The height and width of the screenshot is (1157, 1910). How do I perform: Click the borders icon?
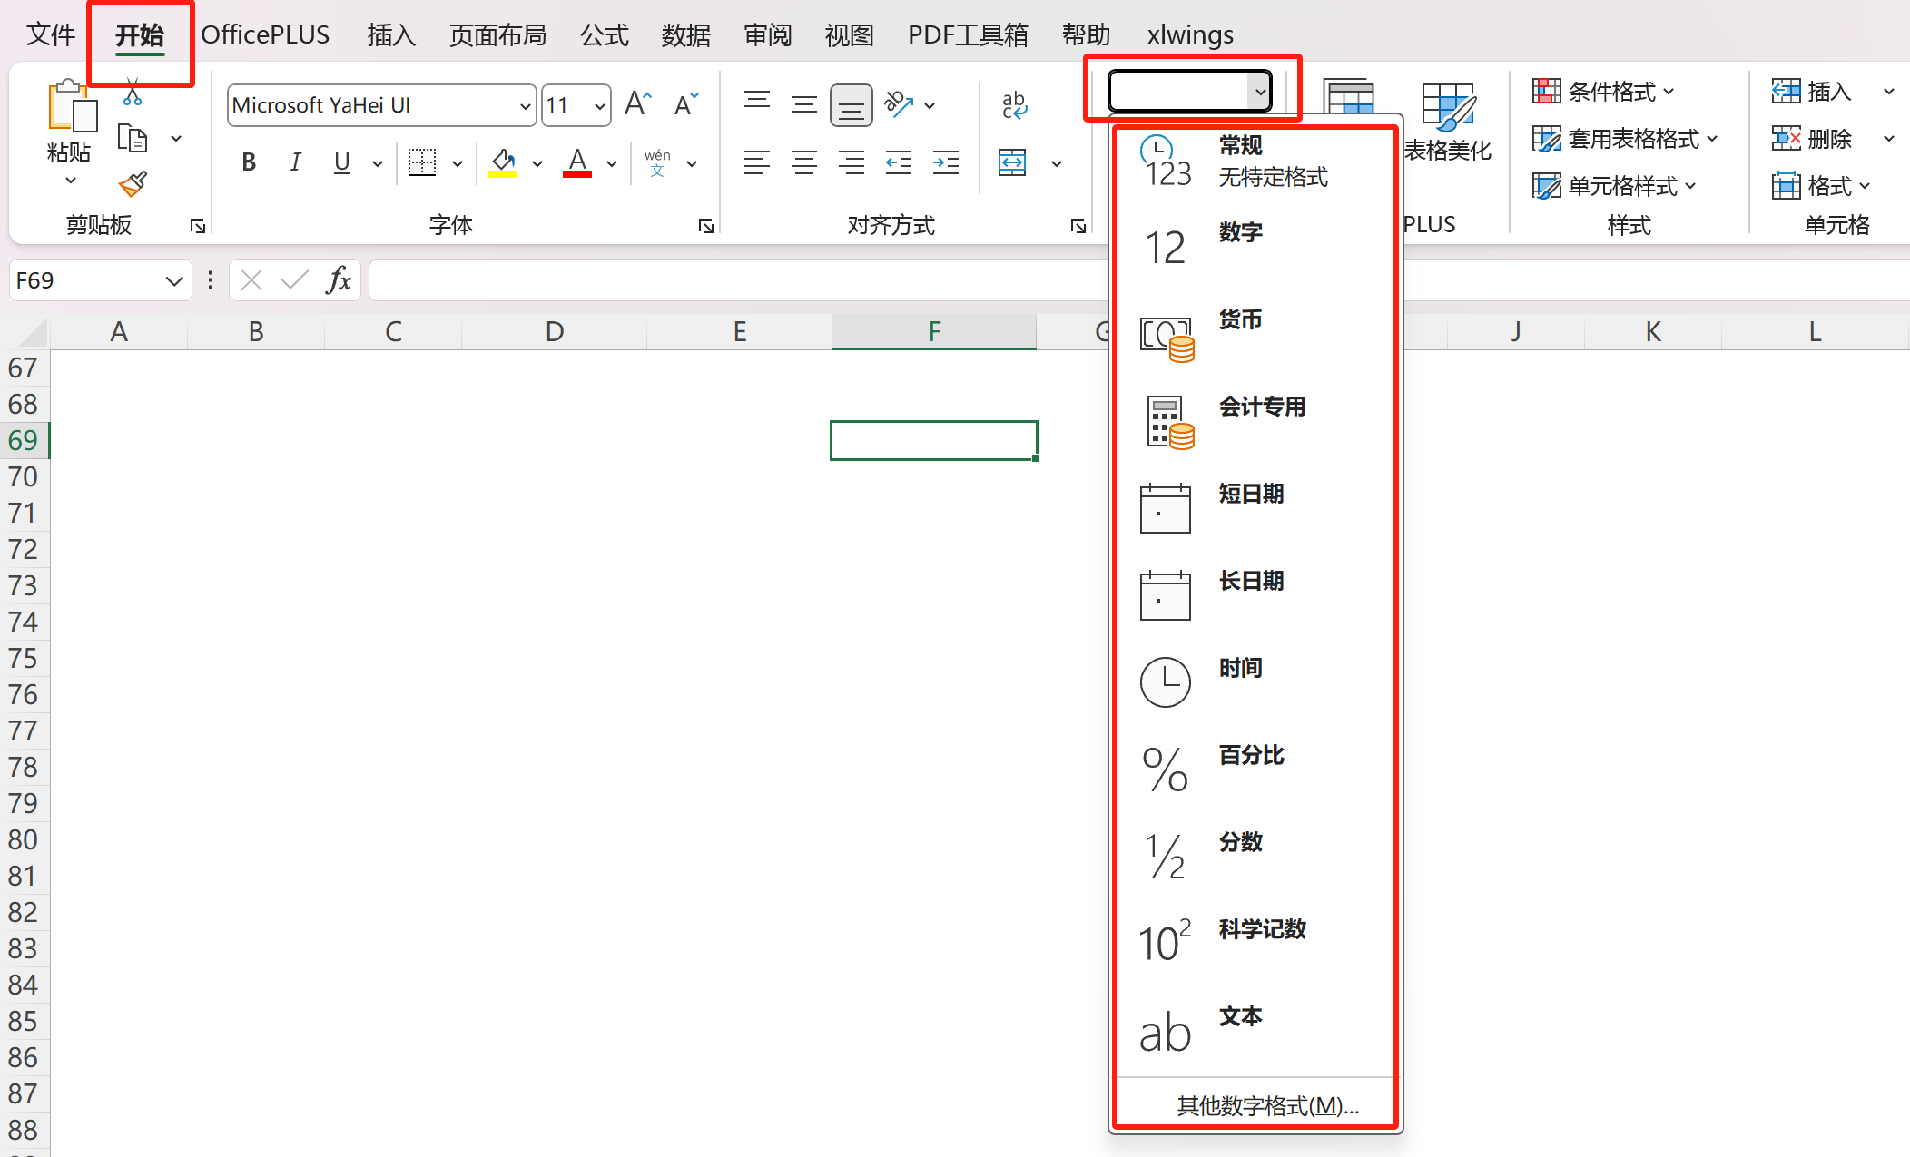click(x=422, y=163)
